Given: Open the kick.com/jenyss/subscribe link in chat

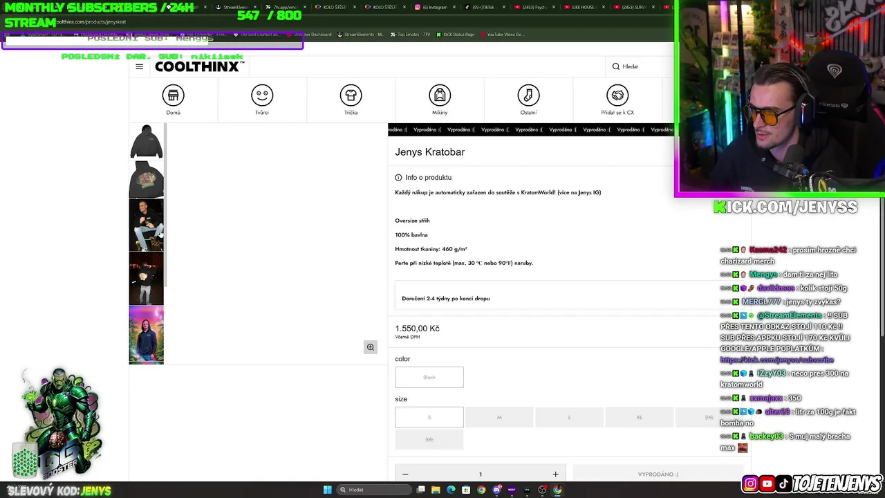Looking at the screenshot, I should tap(776, 360).
